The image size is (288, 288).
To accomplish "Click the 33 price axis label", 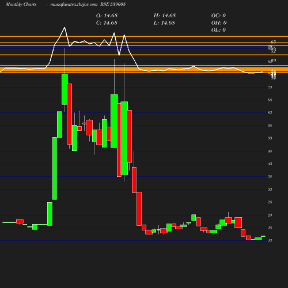I will 270,190.
